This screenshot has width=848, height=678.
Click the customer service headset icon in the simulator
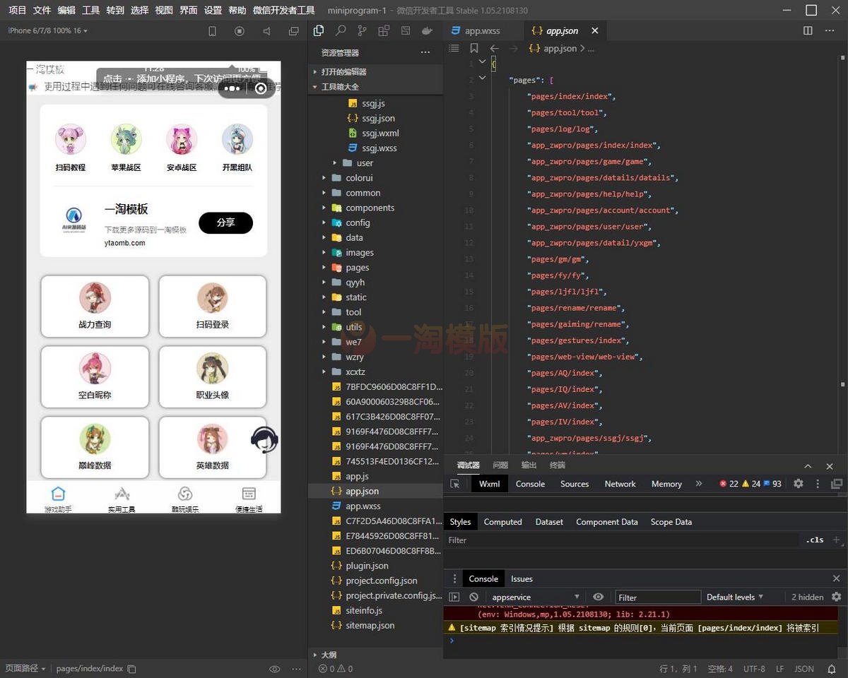pos(264,440)
